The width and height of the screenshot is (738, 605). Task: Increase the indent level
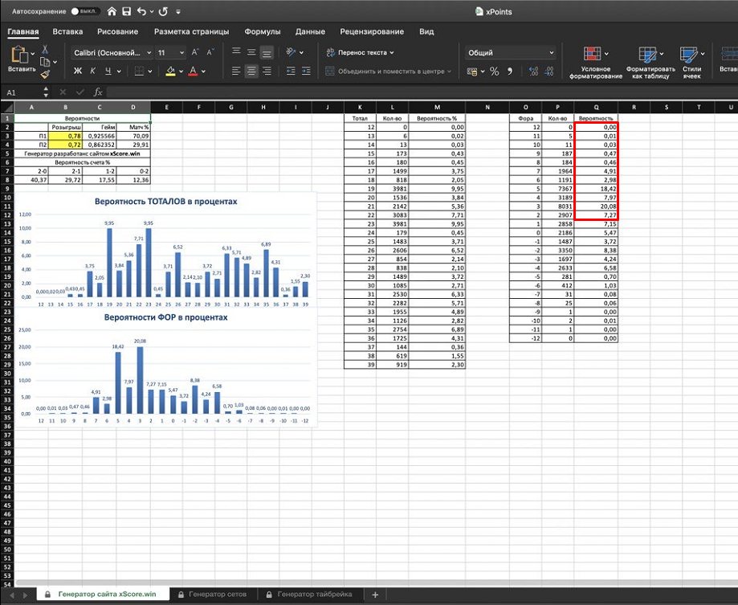306,71
